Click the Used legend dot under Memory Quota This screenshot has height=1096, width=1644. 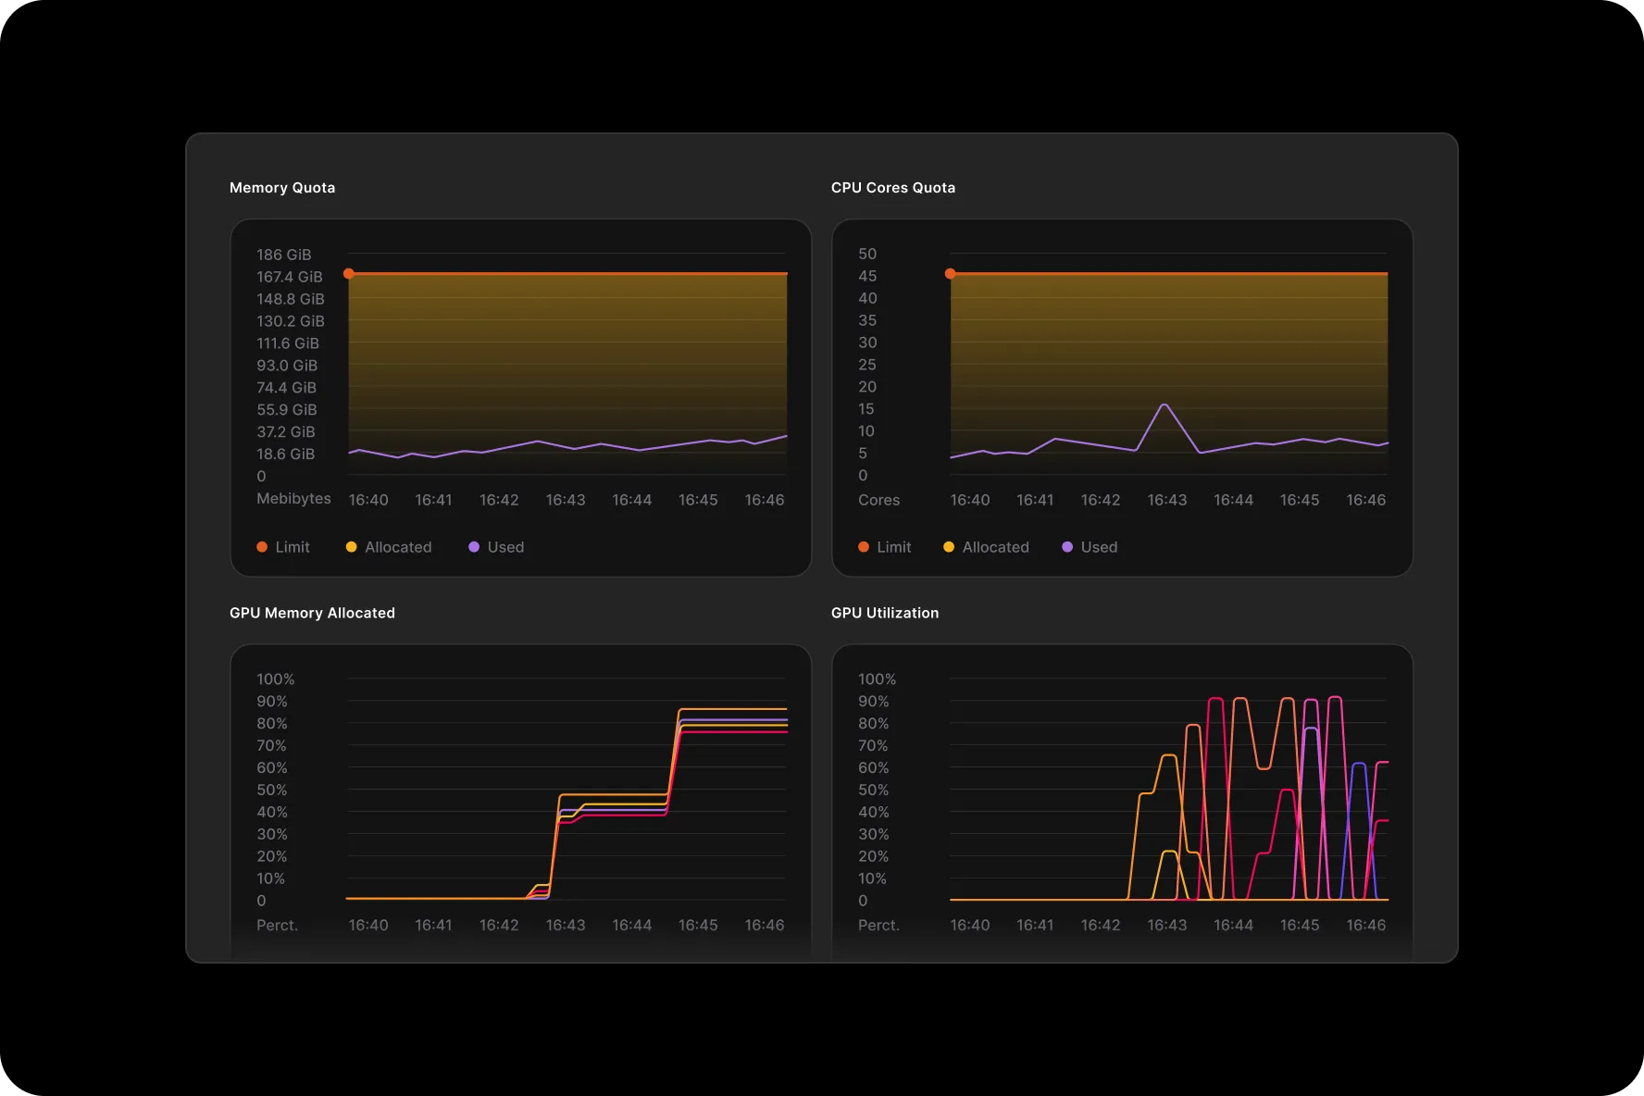pos(475,547)
